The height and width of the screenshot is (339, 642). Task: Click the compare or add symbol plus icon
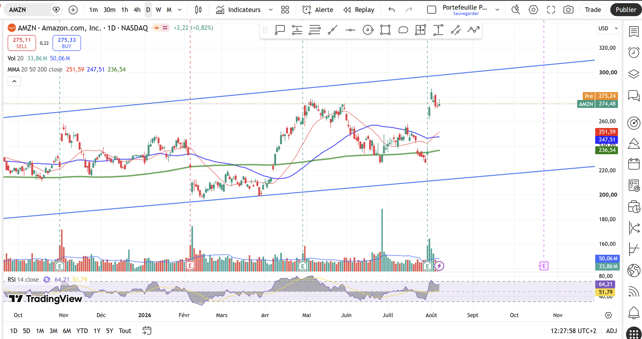[x=73, y=10]
